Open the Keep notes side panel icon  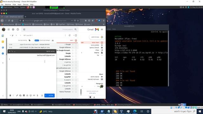3,42
